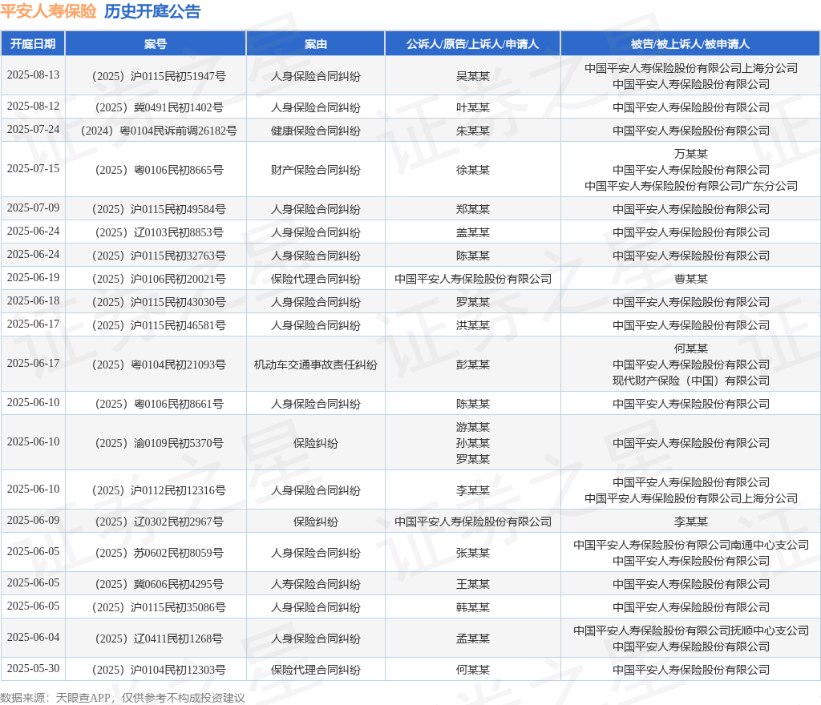This screenshot has width=821, height=705.
Task: Click plaintiff 洪某某
Action: (x=473, y=325)
